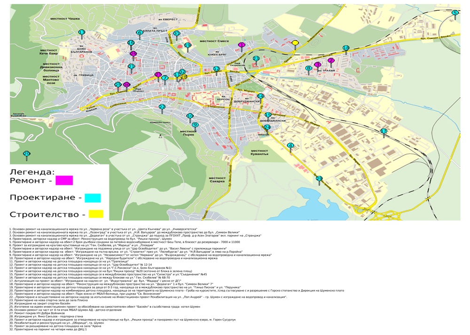Screen dimensions: 470x335
Task: Click the yellow marker numbered 28
Action: tap(184, 76)
